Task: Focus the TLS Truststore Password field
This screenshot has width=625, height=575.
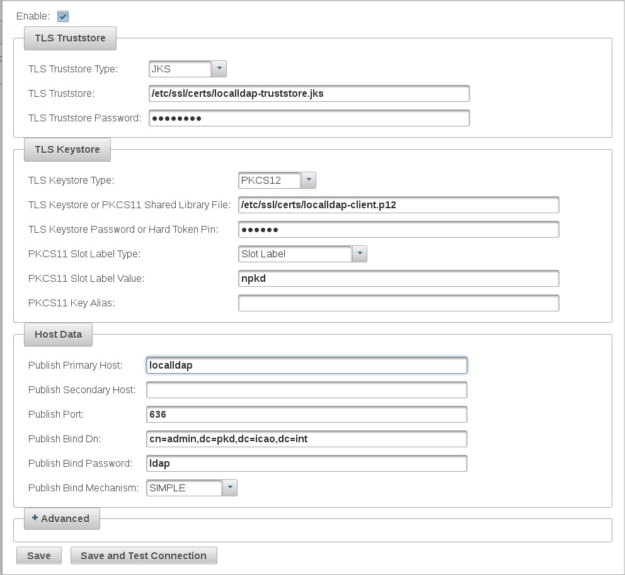Action: click(309, 118)
